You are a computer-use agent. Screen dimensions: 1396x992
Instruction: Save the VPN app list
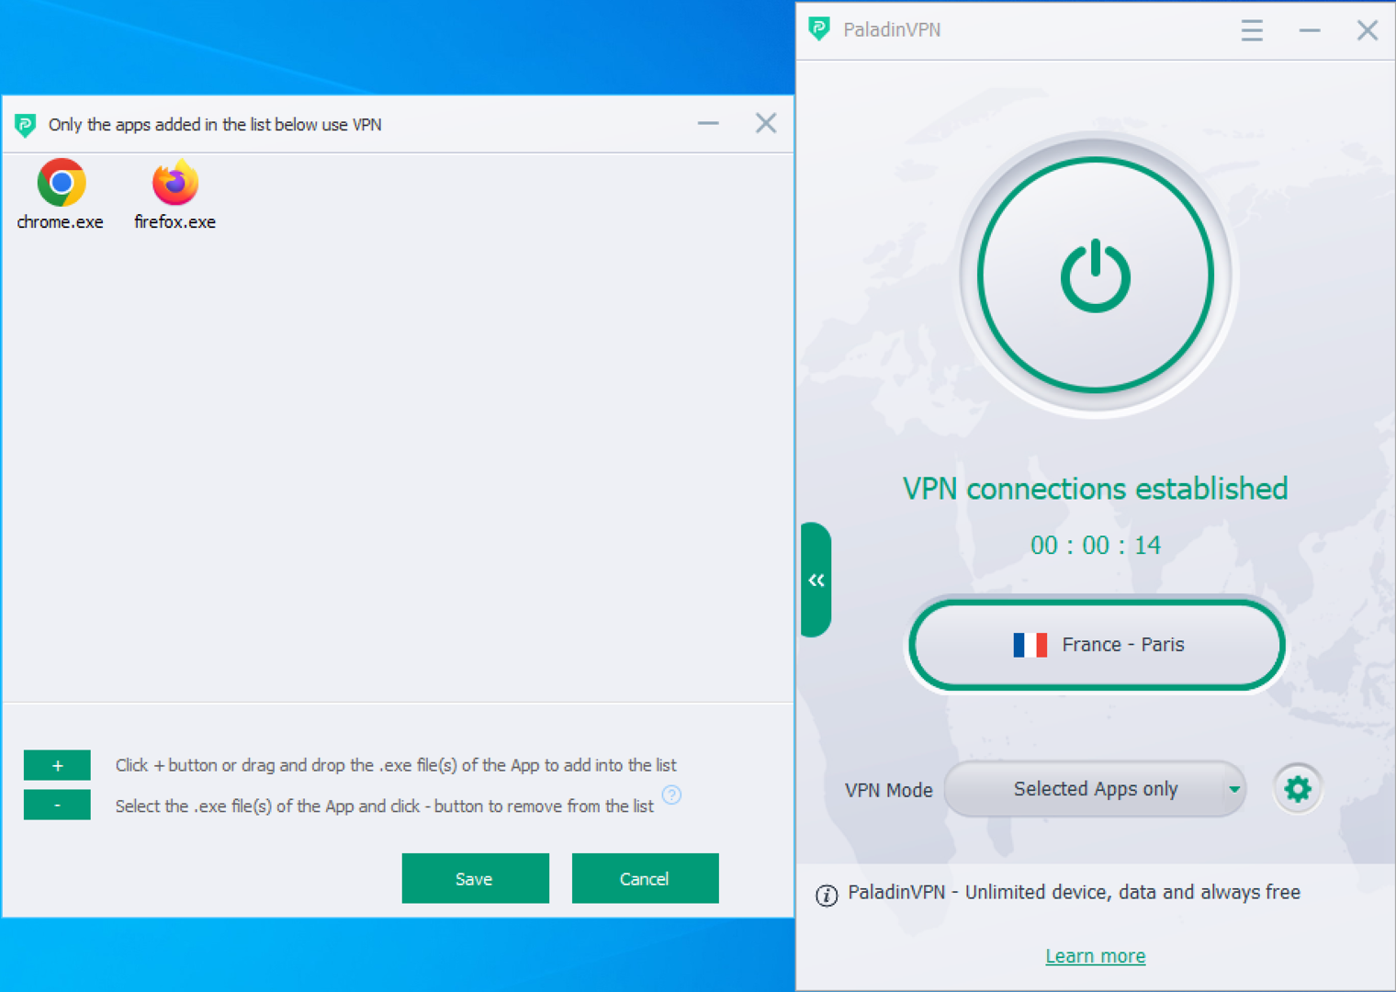click(475, 879)
